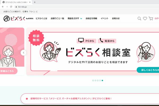159x106 pixels.
Task: Open the お役立ち情報 menu item
Action: [91, 18]
